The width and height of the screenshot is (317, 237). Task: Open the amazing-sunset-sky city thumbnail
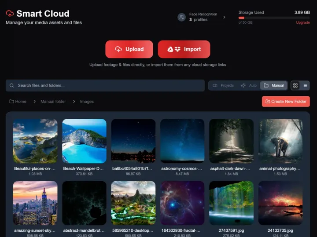(35, 203)
